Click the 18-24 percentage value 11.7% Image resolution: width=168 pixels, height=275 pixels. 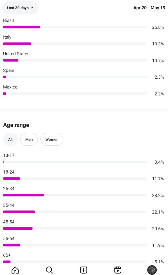pyautogui.click(x=158, y=179)
